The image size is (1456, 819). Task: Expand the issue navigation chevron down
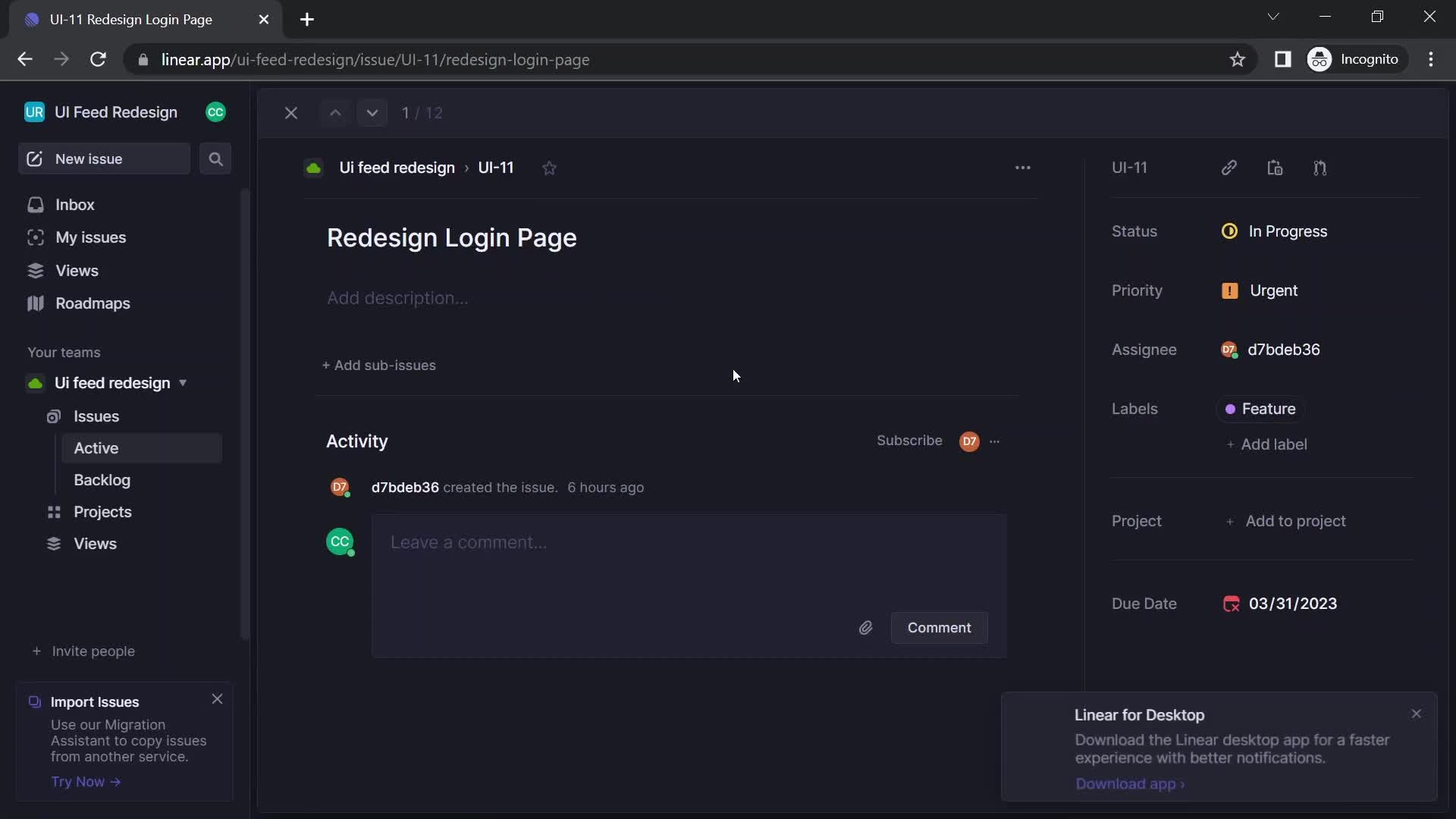click(x=372, y=112)
